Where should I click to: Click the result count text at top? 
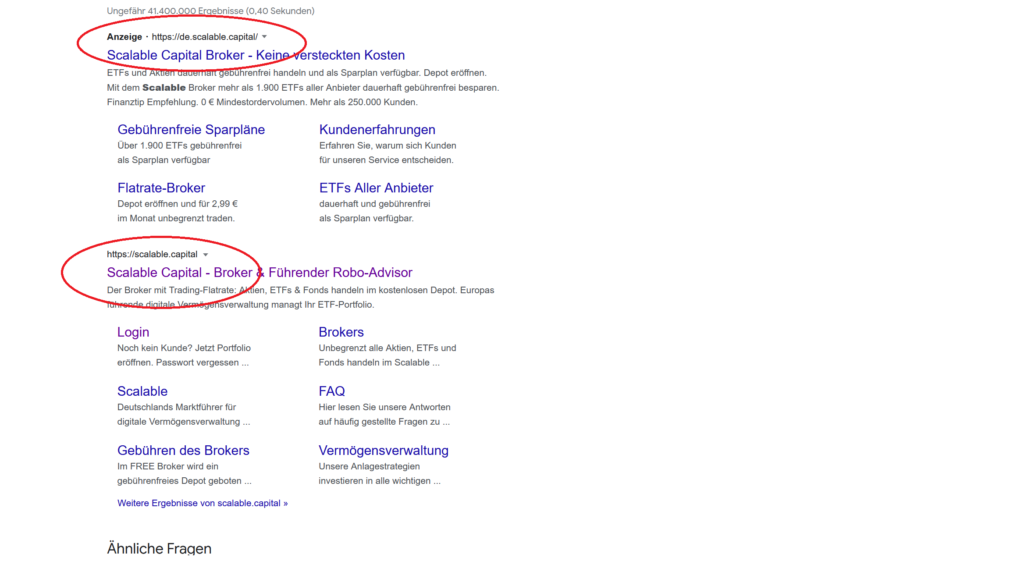click(210, 11)
